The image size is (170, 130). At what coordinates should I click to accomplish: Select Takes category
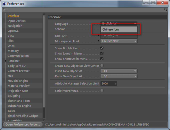tap(11, 111)
